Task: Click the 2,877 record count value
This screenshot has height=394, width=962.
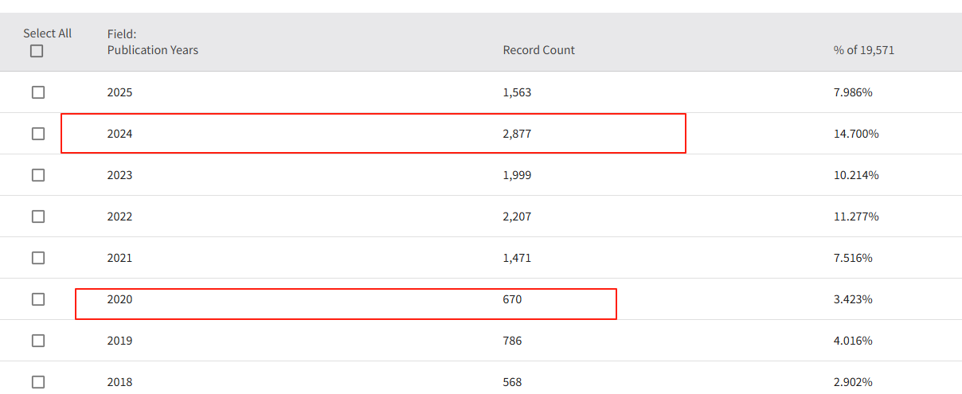Action: (517, 134)
